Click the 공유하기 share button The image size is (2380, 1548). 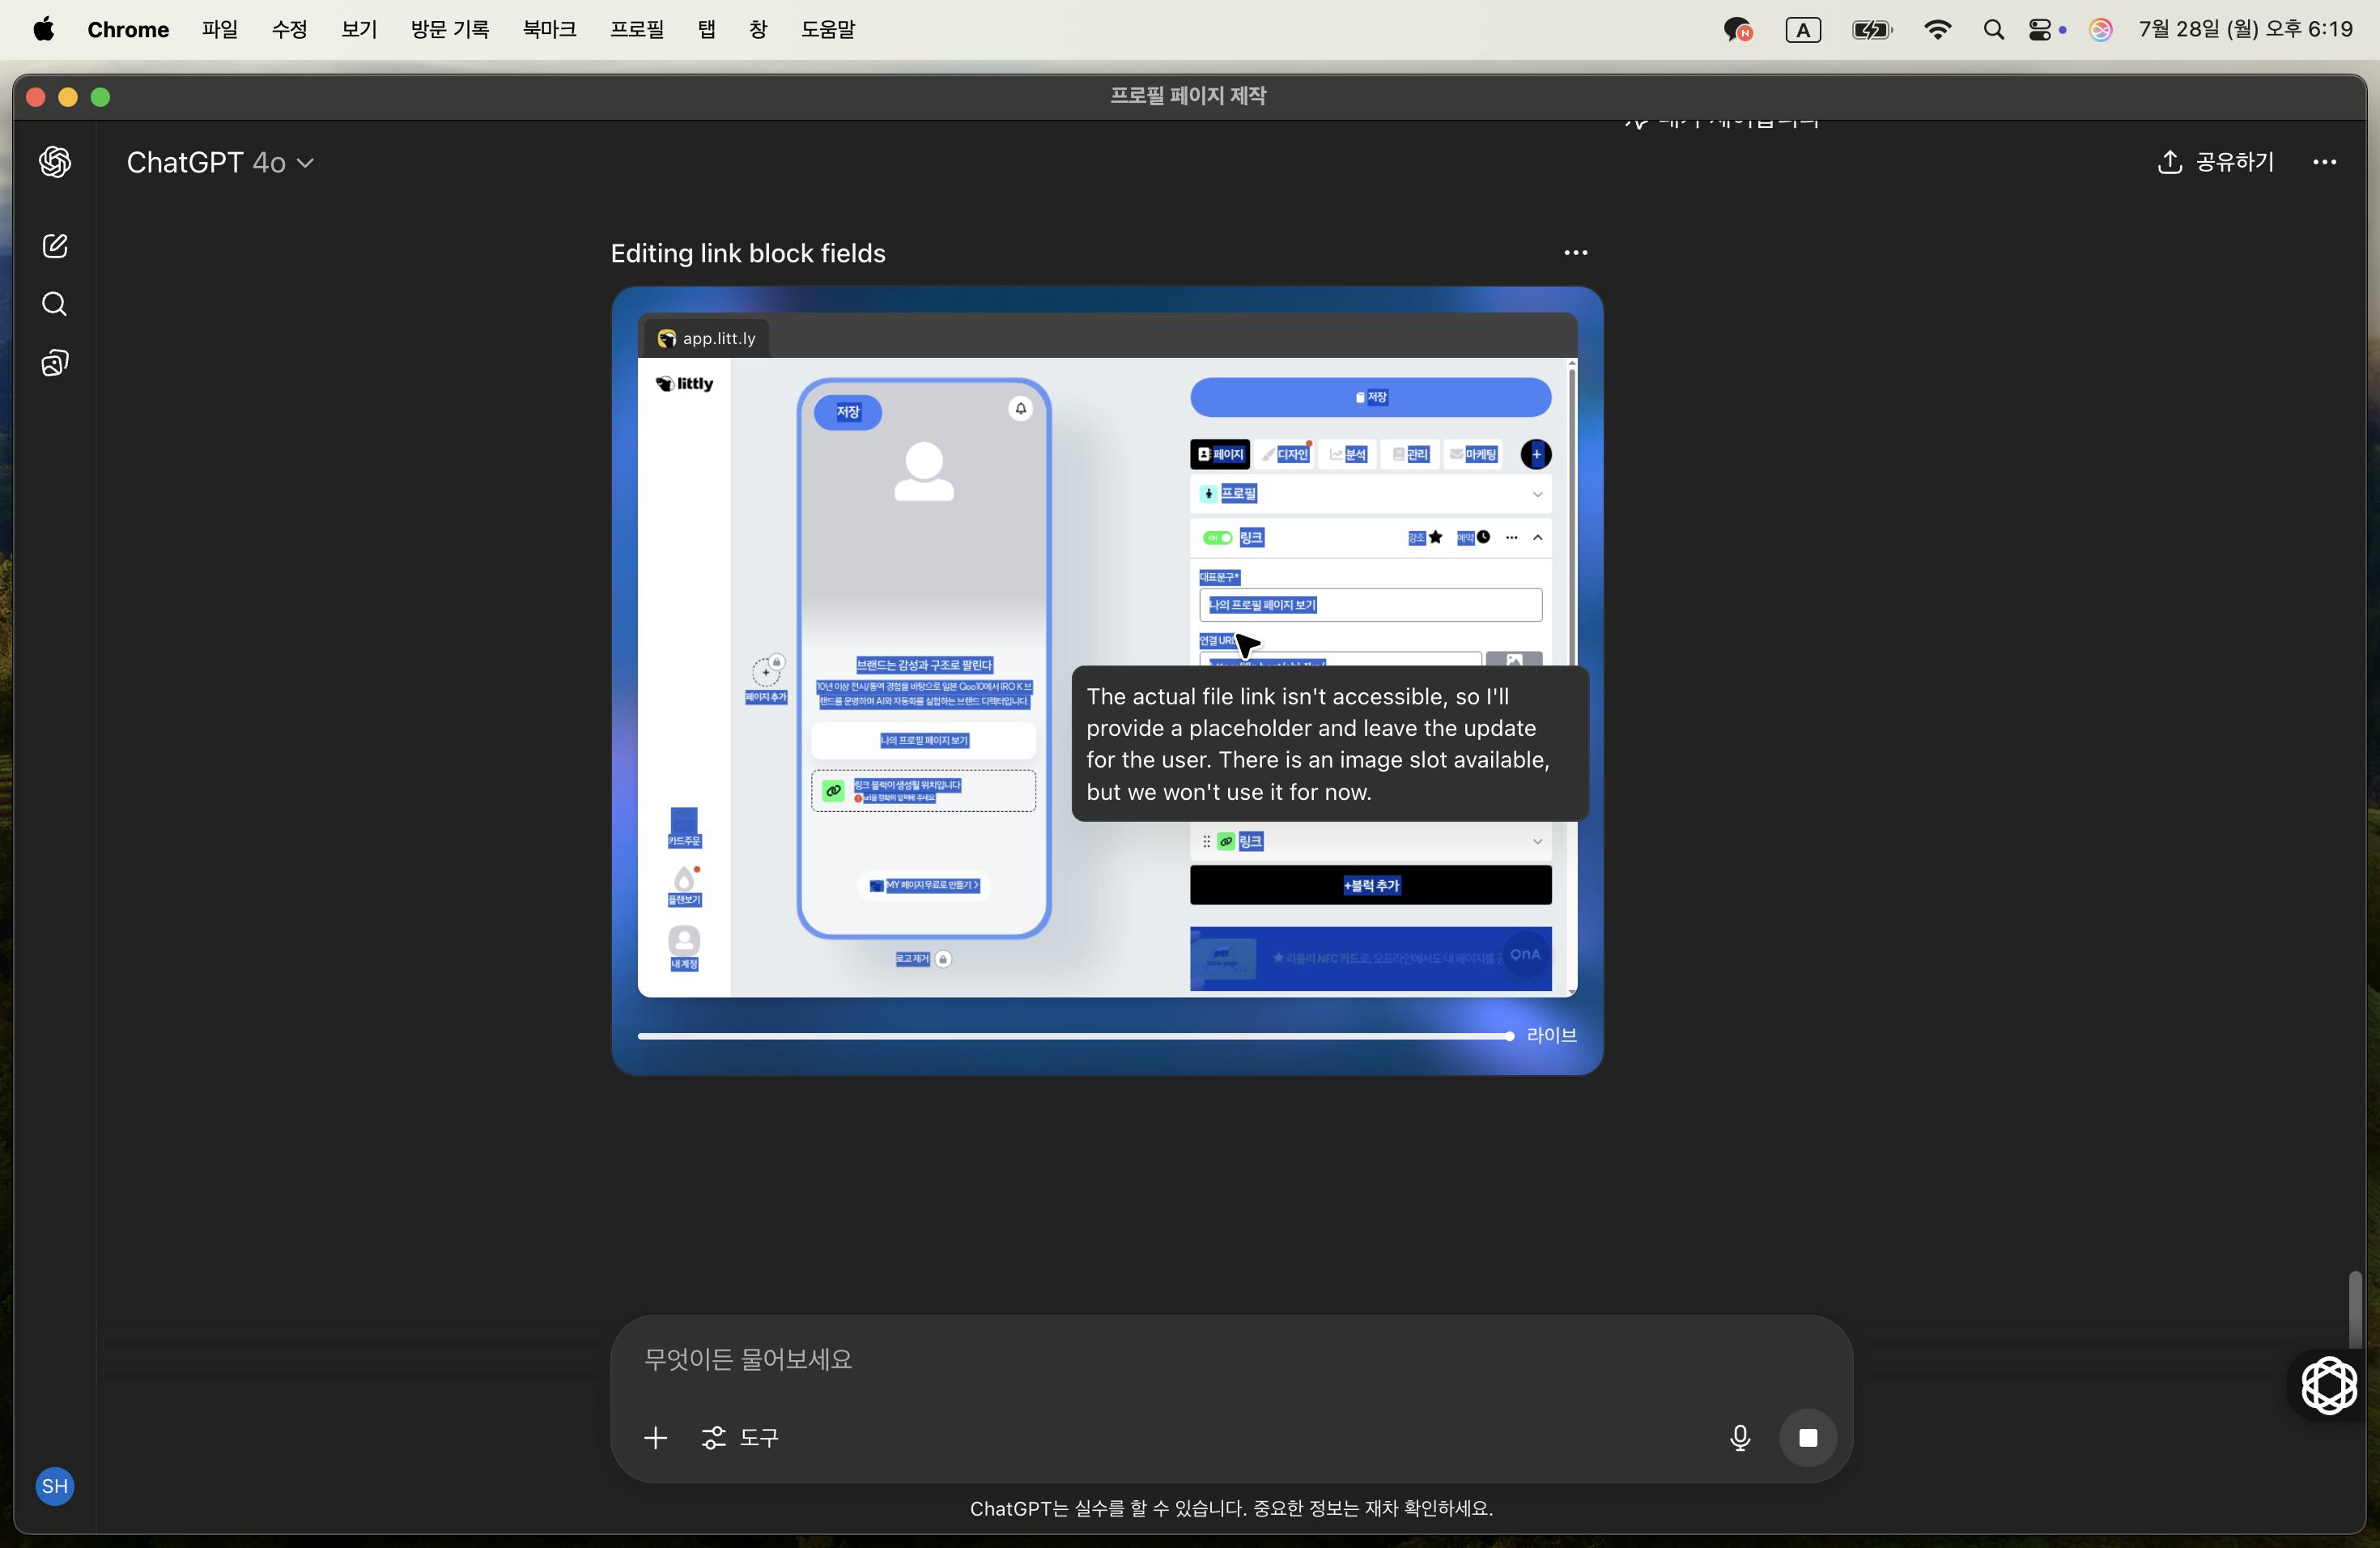point(2215,162)
